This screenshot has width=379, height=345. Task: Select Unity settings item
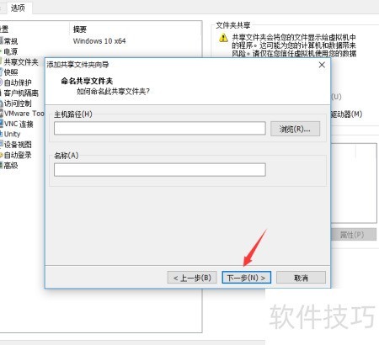[x=12, y=134]
